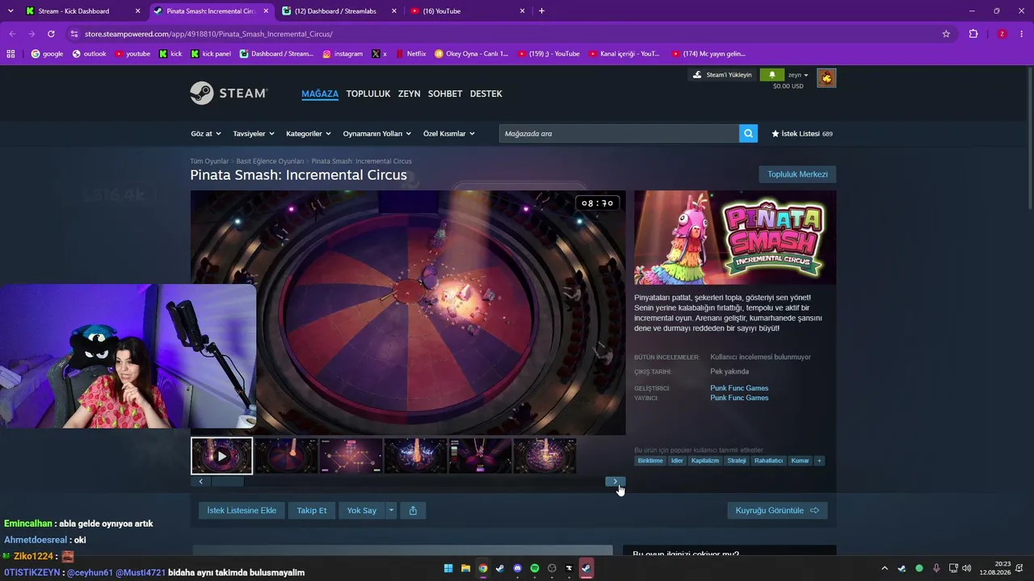Open the Chrome three-dot menu
This screenshot has height=581, width=1034.
pyautogui.click(x=1022, y=34)
